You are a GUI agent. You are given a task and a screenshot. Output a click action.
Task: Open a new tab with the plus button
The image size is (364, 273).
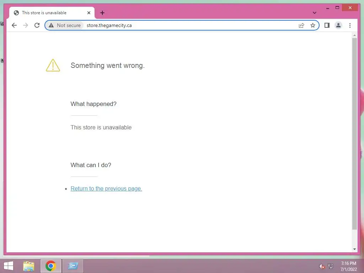point(102,13)
